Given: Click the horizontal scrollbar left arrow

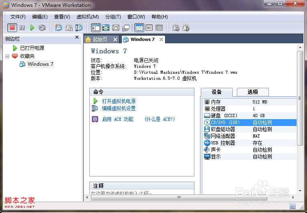Looking at the screenshot, I should point(87,197).
